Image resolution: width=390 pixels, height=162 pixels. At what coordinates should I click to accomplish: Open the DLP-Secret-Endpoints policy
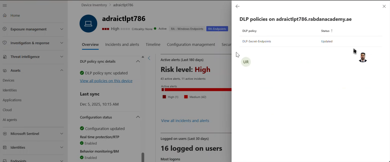pyautogui.click(x=257, y=41)
